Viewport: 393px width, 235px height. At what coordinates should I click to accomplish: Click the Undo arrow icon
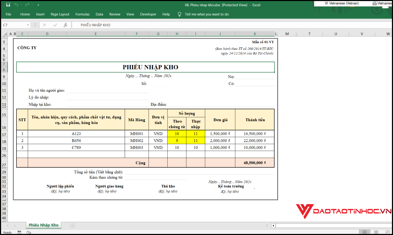coord(16,5)
